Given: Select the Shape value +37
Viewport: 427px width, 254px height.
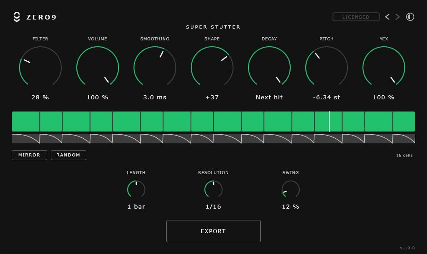Looking at the screenshot, I should (212, 98).
